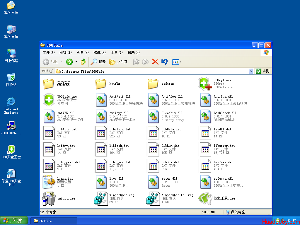Select 修复工具.exe repair tool icon
The image size is (300, 225).
coord(205,199)
